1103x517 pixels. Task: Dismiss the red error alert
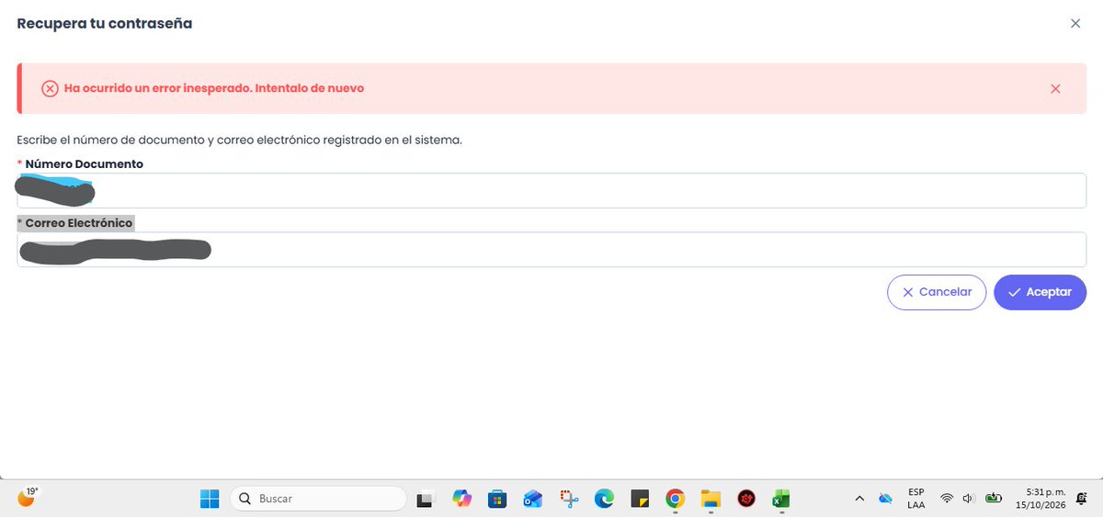(x=1055, y=89)
